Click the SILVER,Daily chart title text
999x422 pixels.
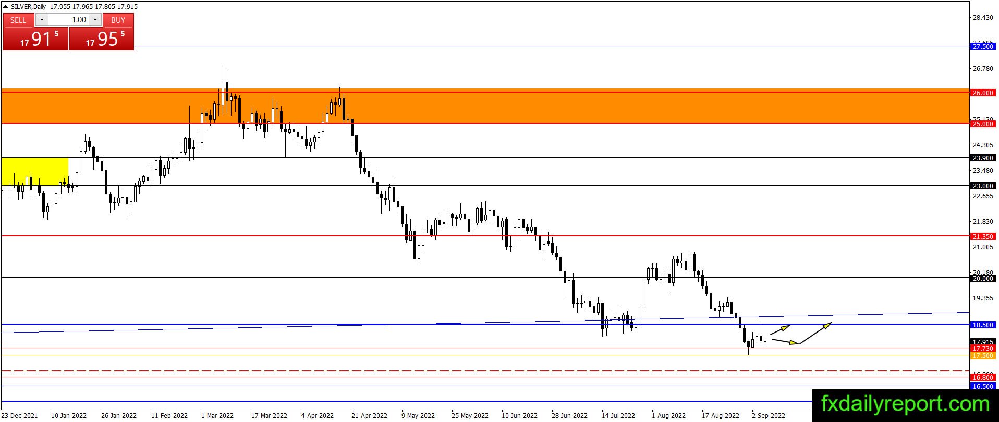click(x=29, y=7)
